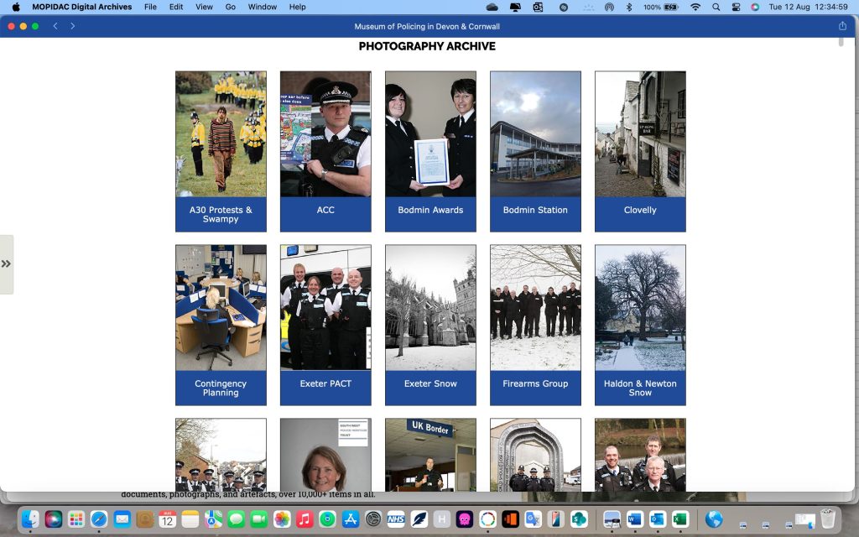Click the vertical scrollbar thumb

pyautogui.click(x=841, y=42)
